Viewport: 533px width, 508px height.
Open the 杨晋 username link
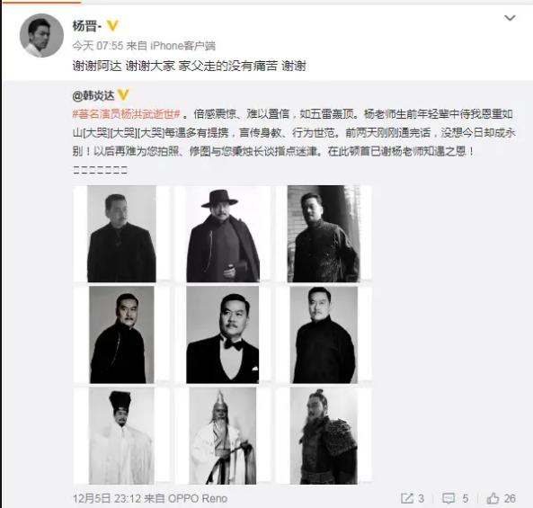pyautogui.click(x=87, y=26)
